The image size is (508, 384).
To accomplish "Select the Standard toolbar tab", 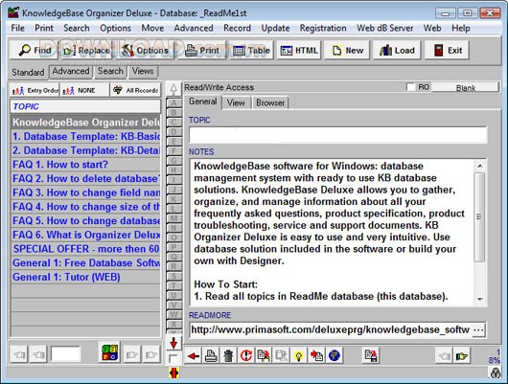I will [28, 72].
